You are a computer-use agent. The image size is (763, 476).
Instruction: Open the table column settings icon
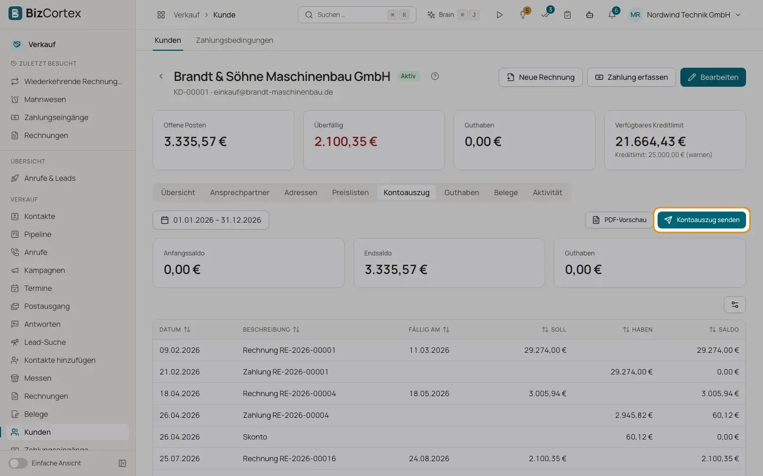(x=735, y=305)
